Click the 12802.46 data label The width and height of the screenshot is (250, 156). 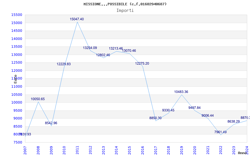pos(103,55)
